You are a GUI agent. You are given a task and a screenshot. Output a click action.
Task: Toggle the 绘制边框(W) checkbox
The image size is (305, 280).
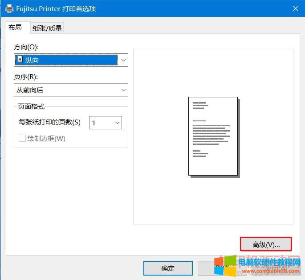point(22,139)
